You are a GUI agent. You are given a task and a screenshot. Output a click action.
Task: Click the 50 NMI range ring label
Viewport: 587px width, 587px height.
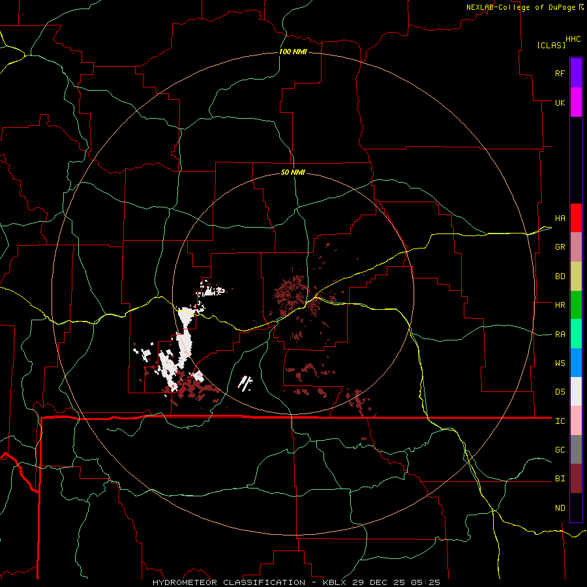293,172
